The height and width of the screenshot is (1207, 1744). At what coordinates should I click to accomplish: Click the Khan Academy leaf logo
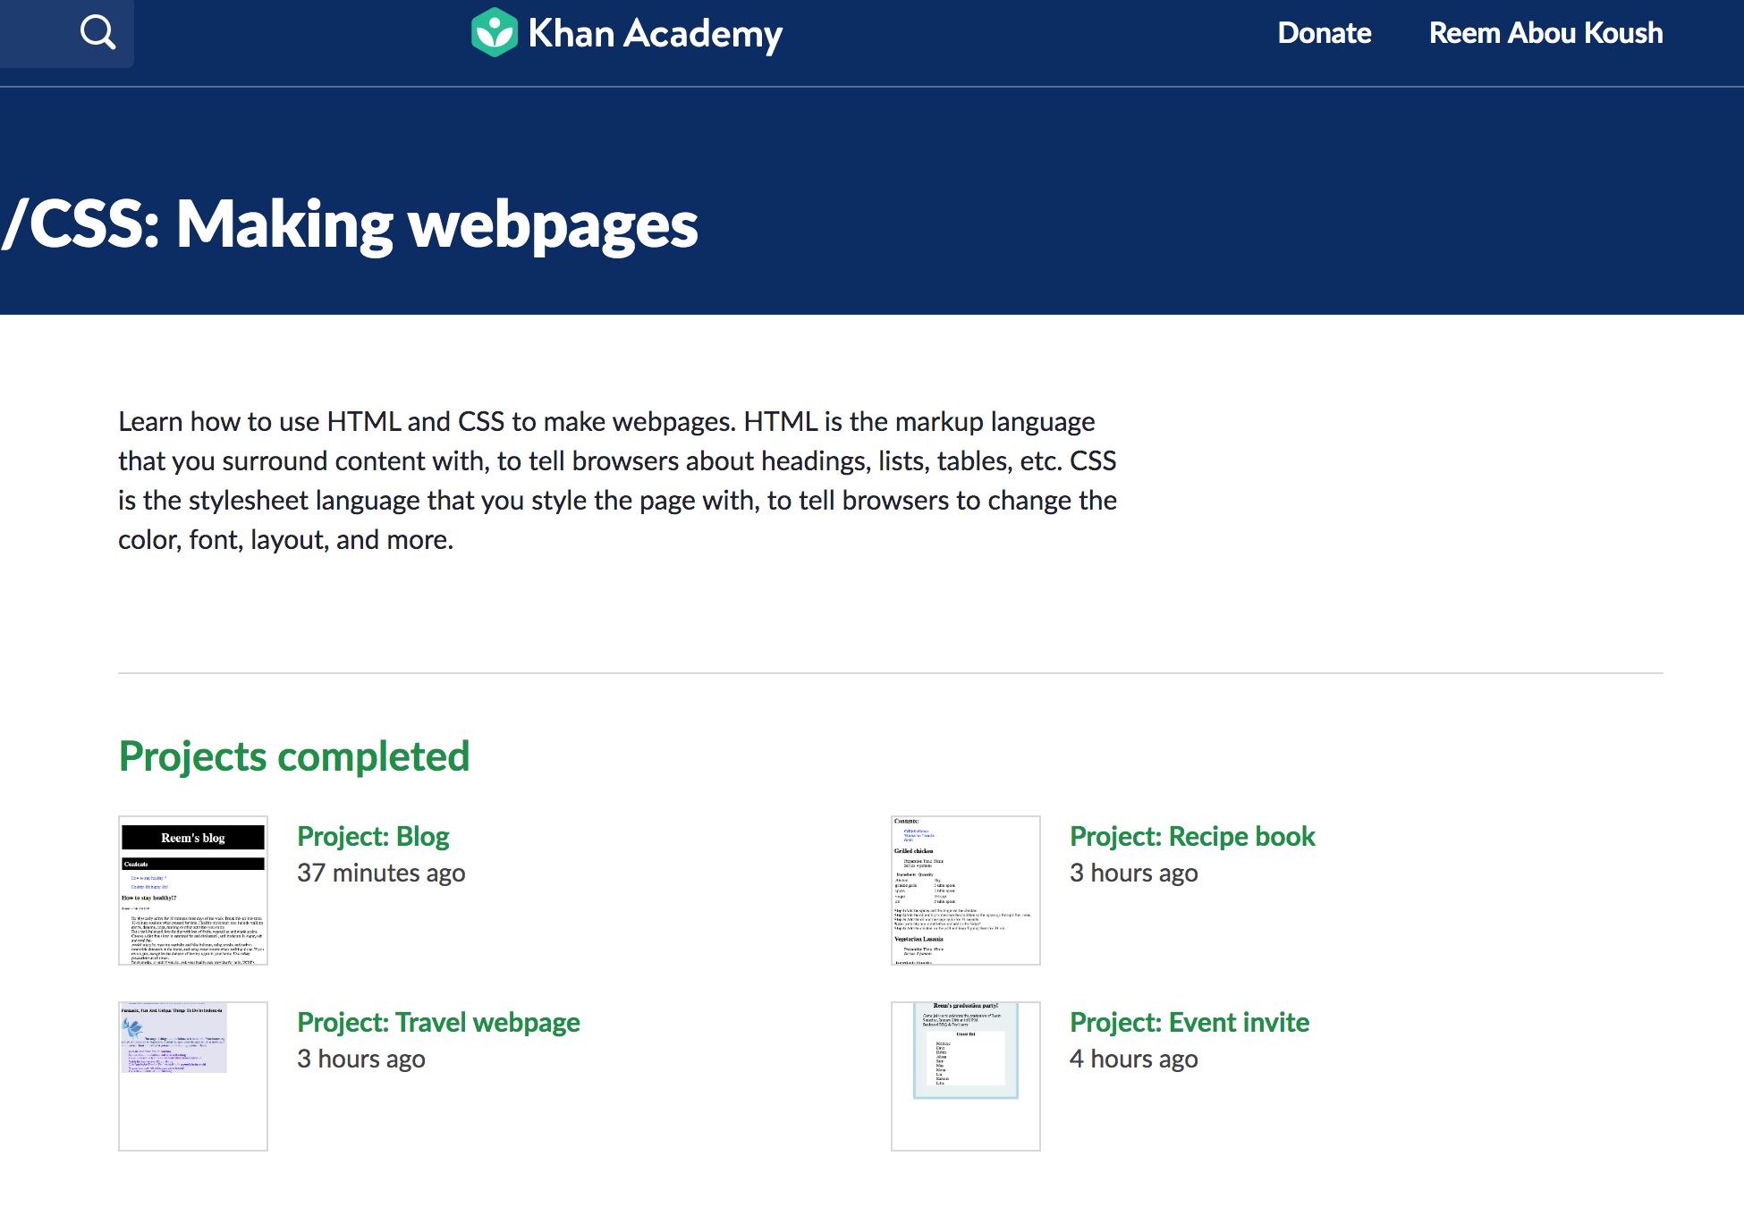pos(494,32)
